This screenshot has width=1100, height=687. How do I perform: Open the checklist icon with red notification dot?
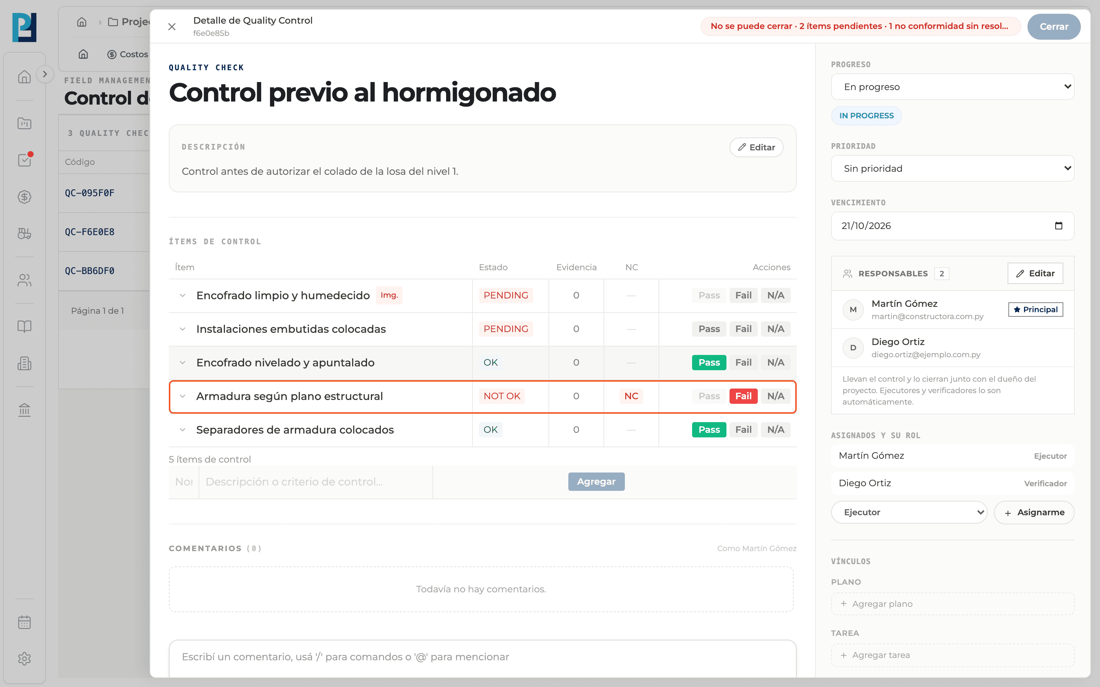coord(24,160)
